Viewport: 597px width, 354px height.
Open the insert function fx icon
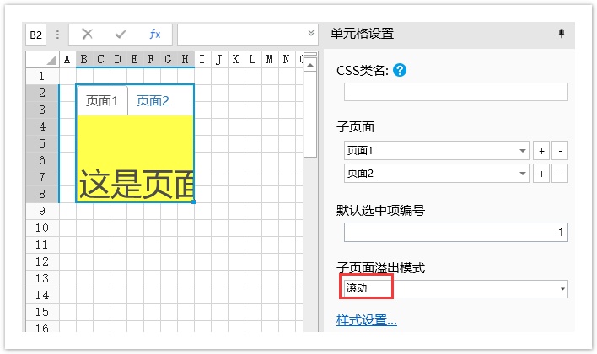(155, 35)
